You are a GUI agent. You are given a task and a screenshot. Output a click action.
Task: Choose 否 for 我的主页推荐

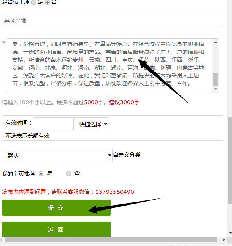point(69,174)
